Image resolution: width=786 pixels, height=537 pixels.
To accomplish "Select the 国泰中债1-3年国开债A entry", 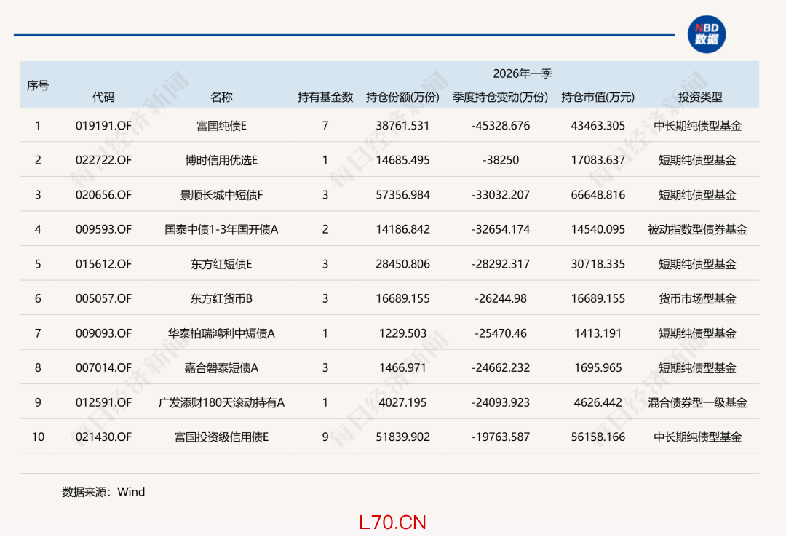I will [x=221, y=229].
